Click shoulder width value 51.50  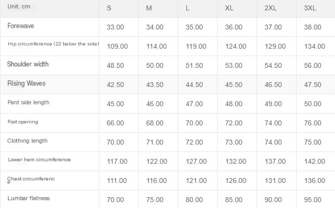click(194, 65)
